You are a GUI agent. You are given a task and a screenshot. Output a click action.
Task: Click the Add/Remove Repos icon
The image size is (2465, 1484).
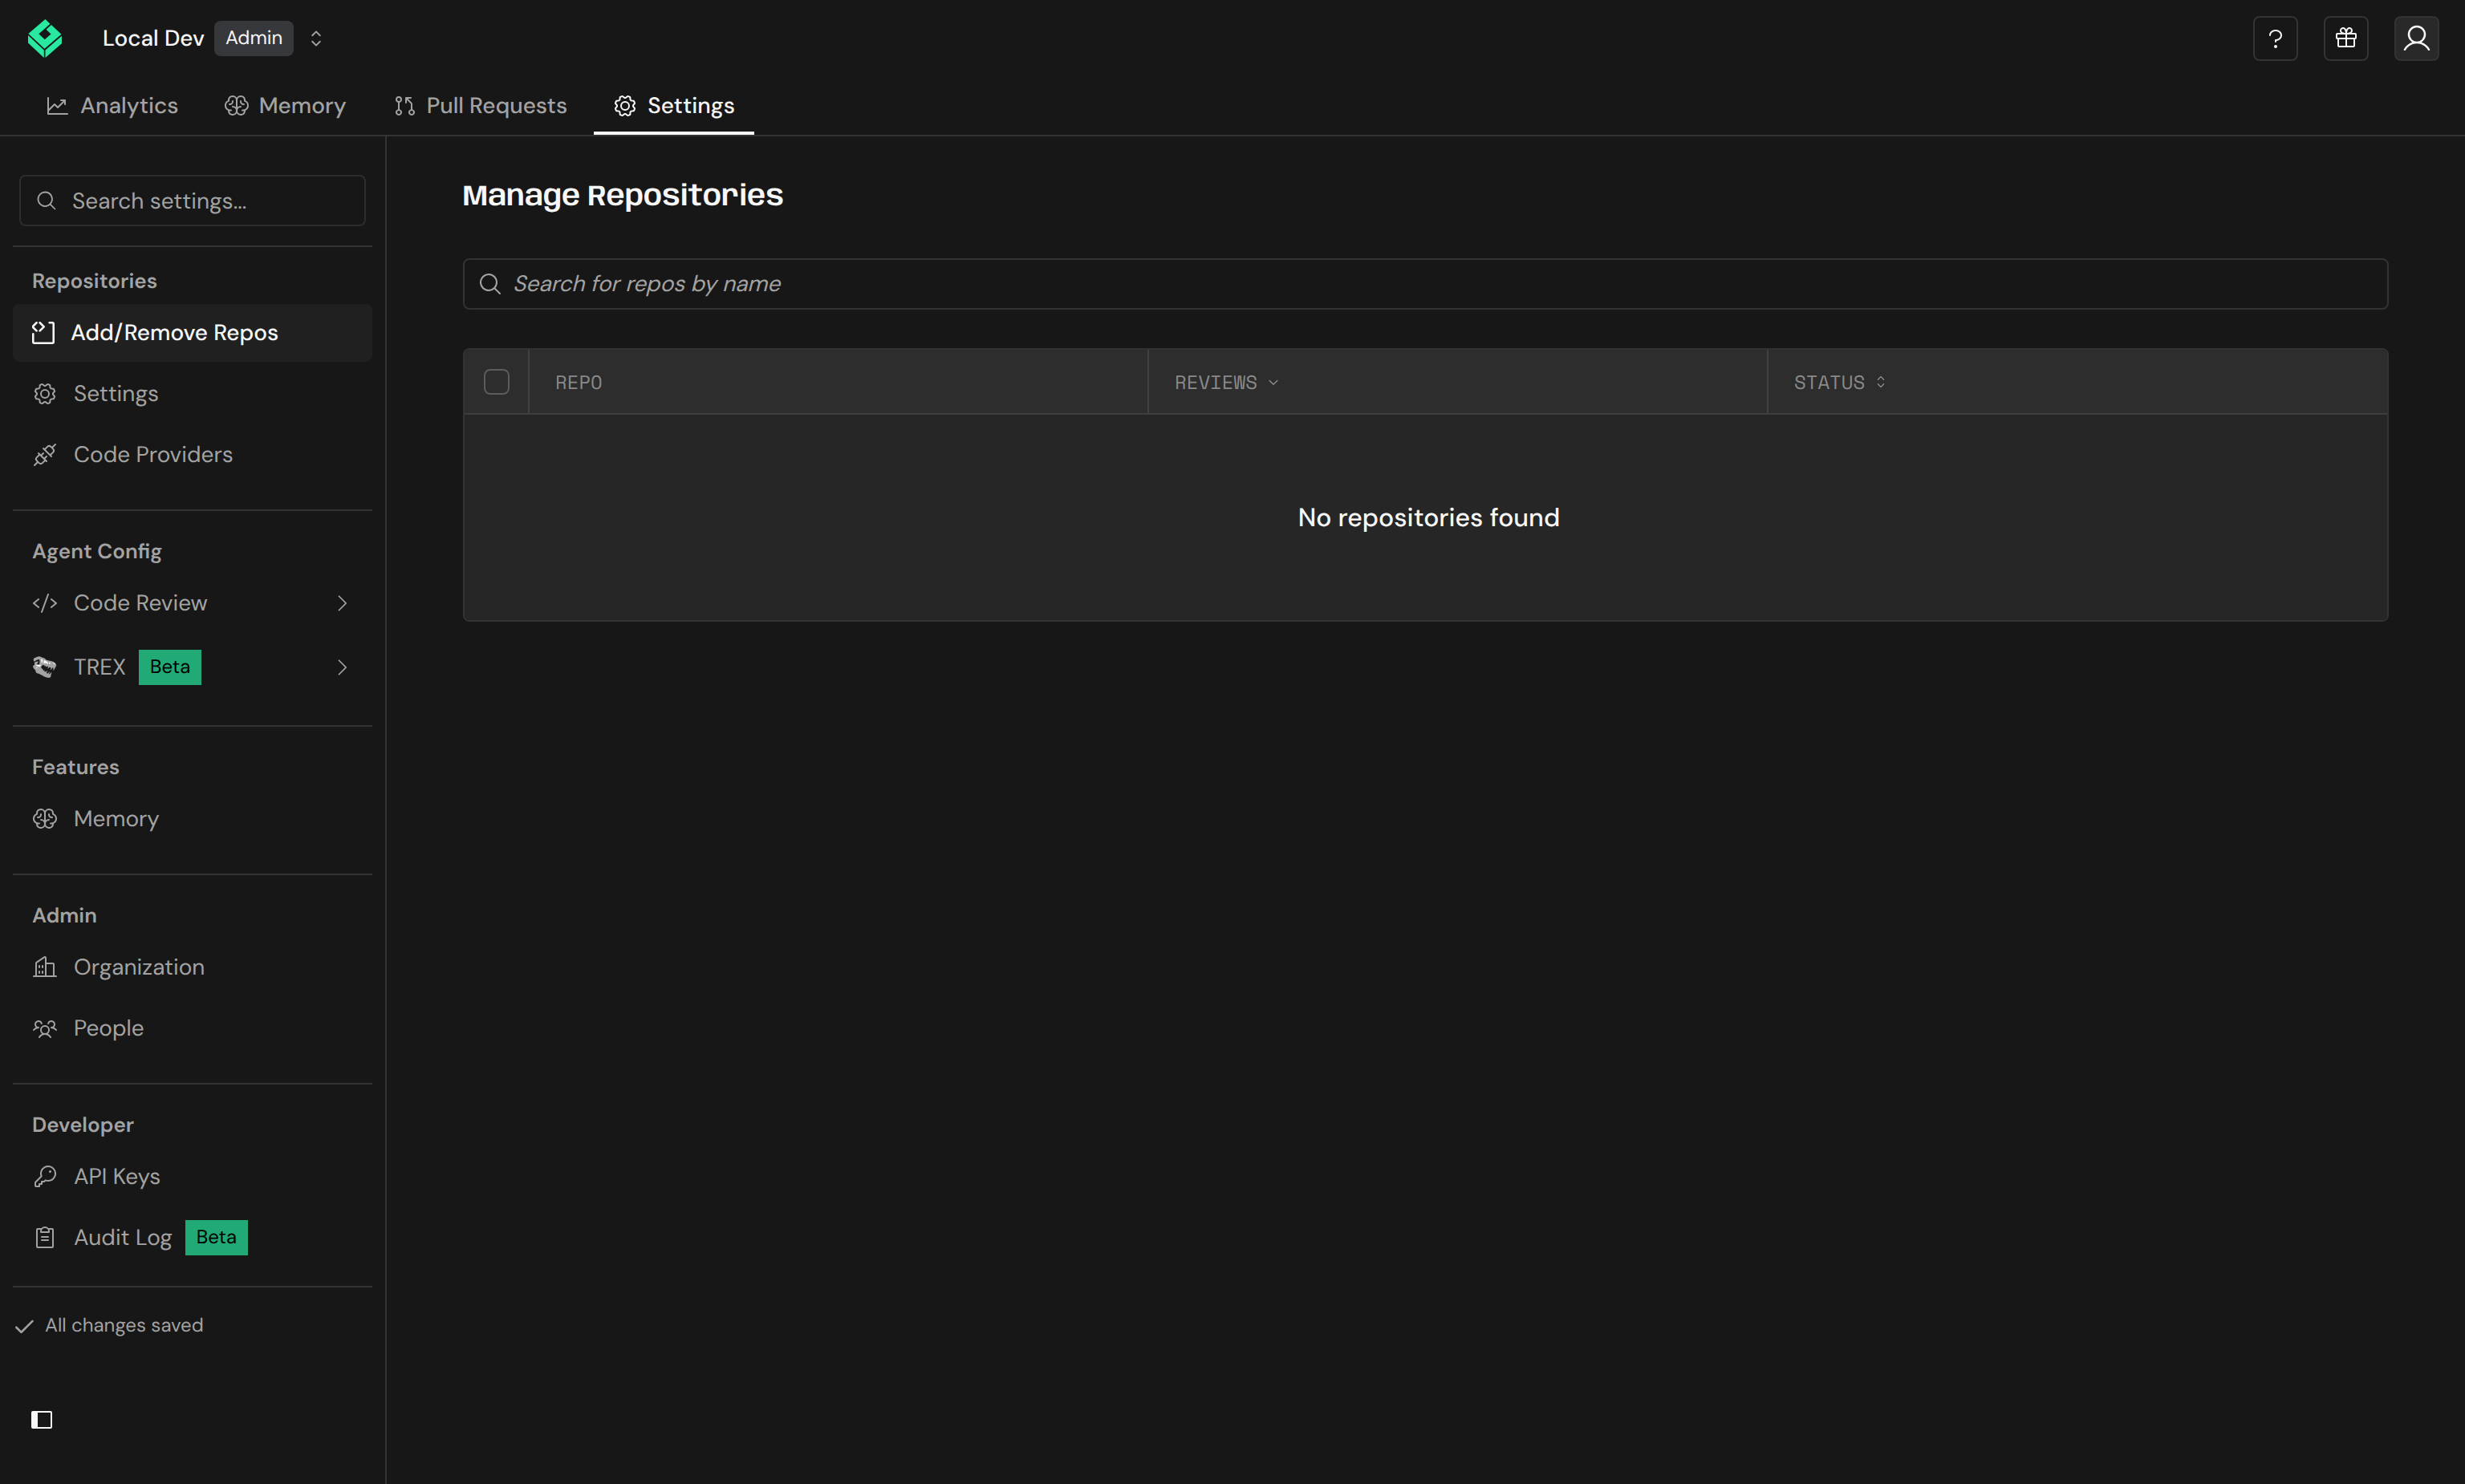(43, 333)
